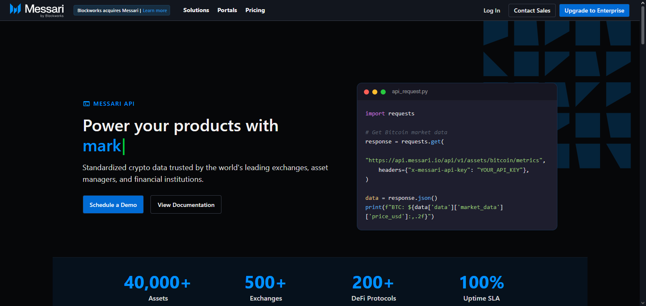Open the Solutions menu
646x306 pixels.
(196, 10)
